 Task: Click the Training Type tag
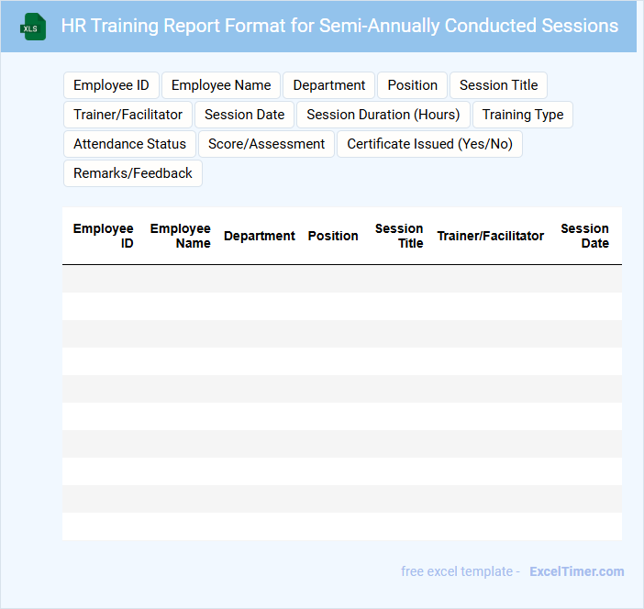click(523, 115)
